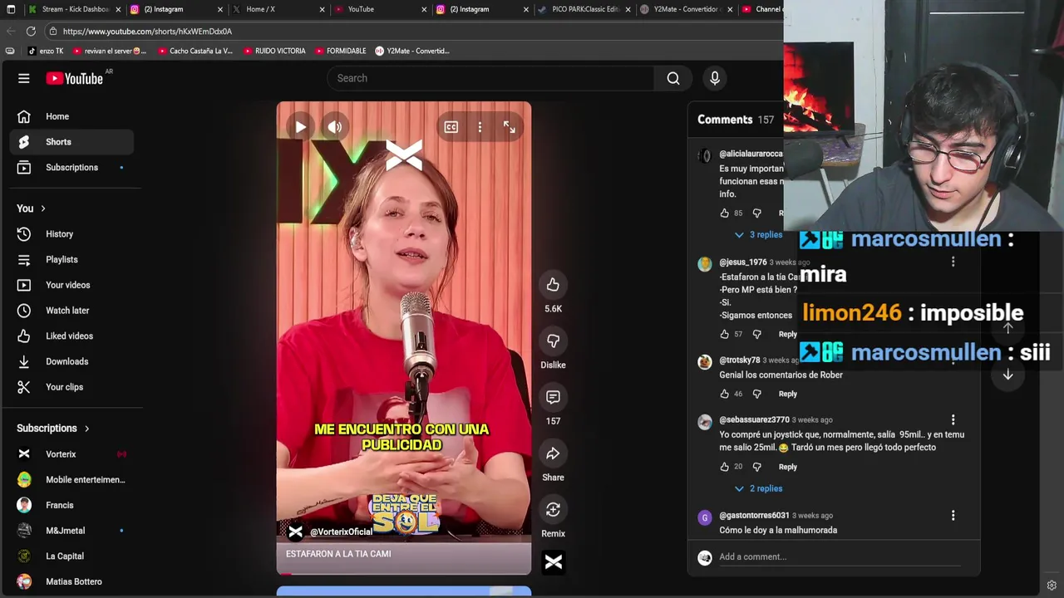Image resolution: width=1064 pixels, height=598 pixels.
Task: Reply to sebassuarez3770 comment
Action: pyautogui.click(x=787, y=467)
